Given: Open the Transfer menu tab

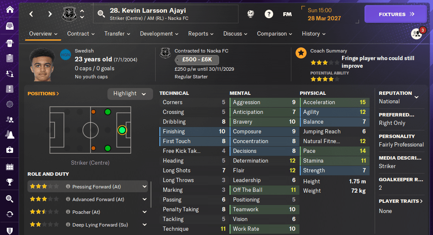Looking at the screenshot, I should tap(117, 34).
